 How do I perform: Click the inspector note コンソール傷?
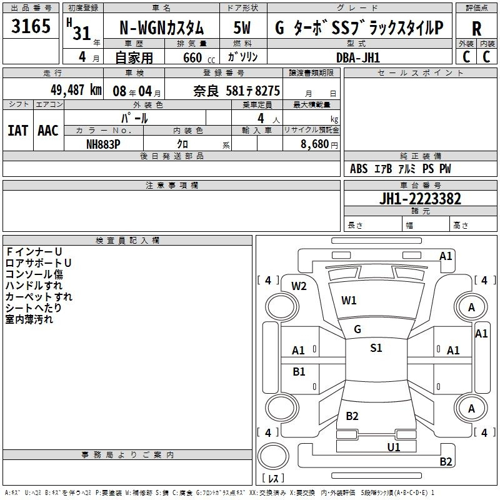34,274
